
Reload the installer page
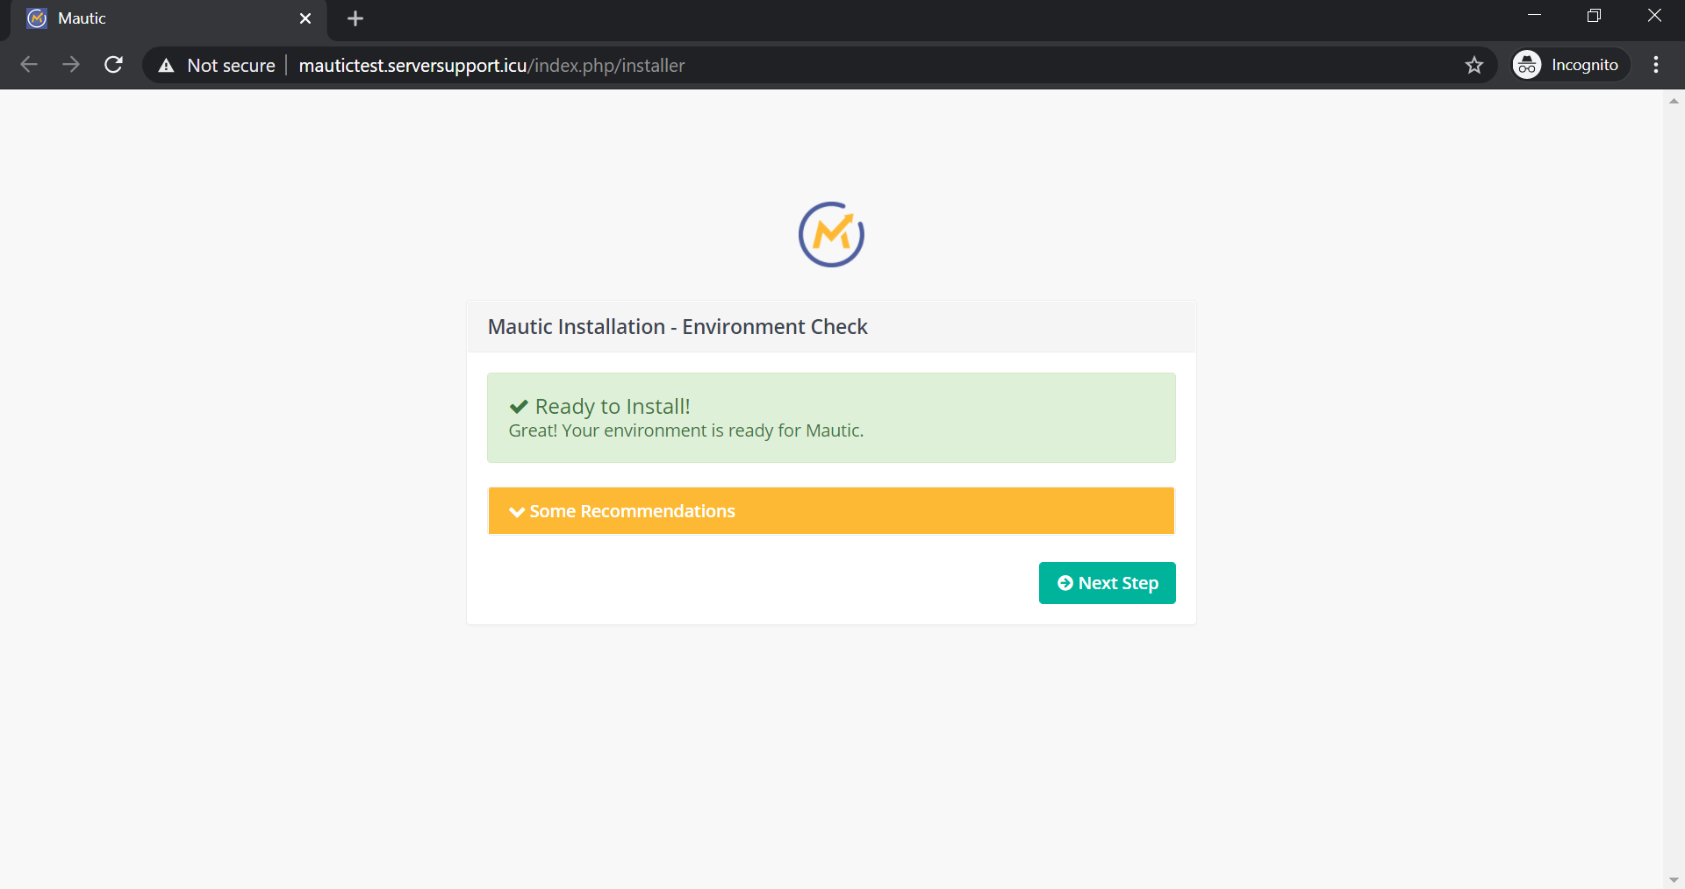tap(113, 65)
